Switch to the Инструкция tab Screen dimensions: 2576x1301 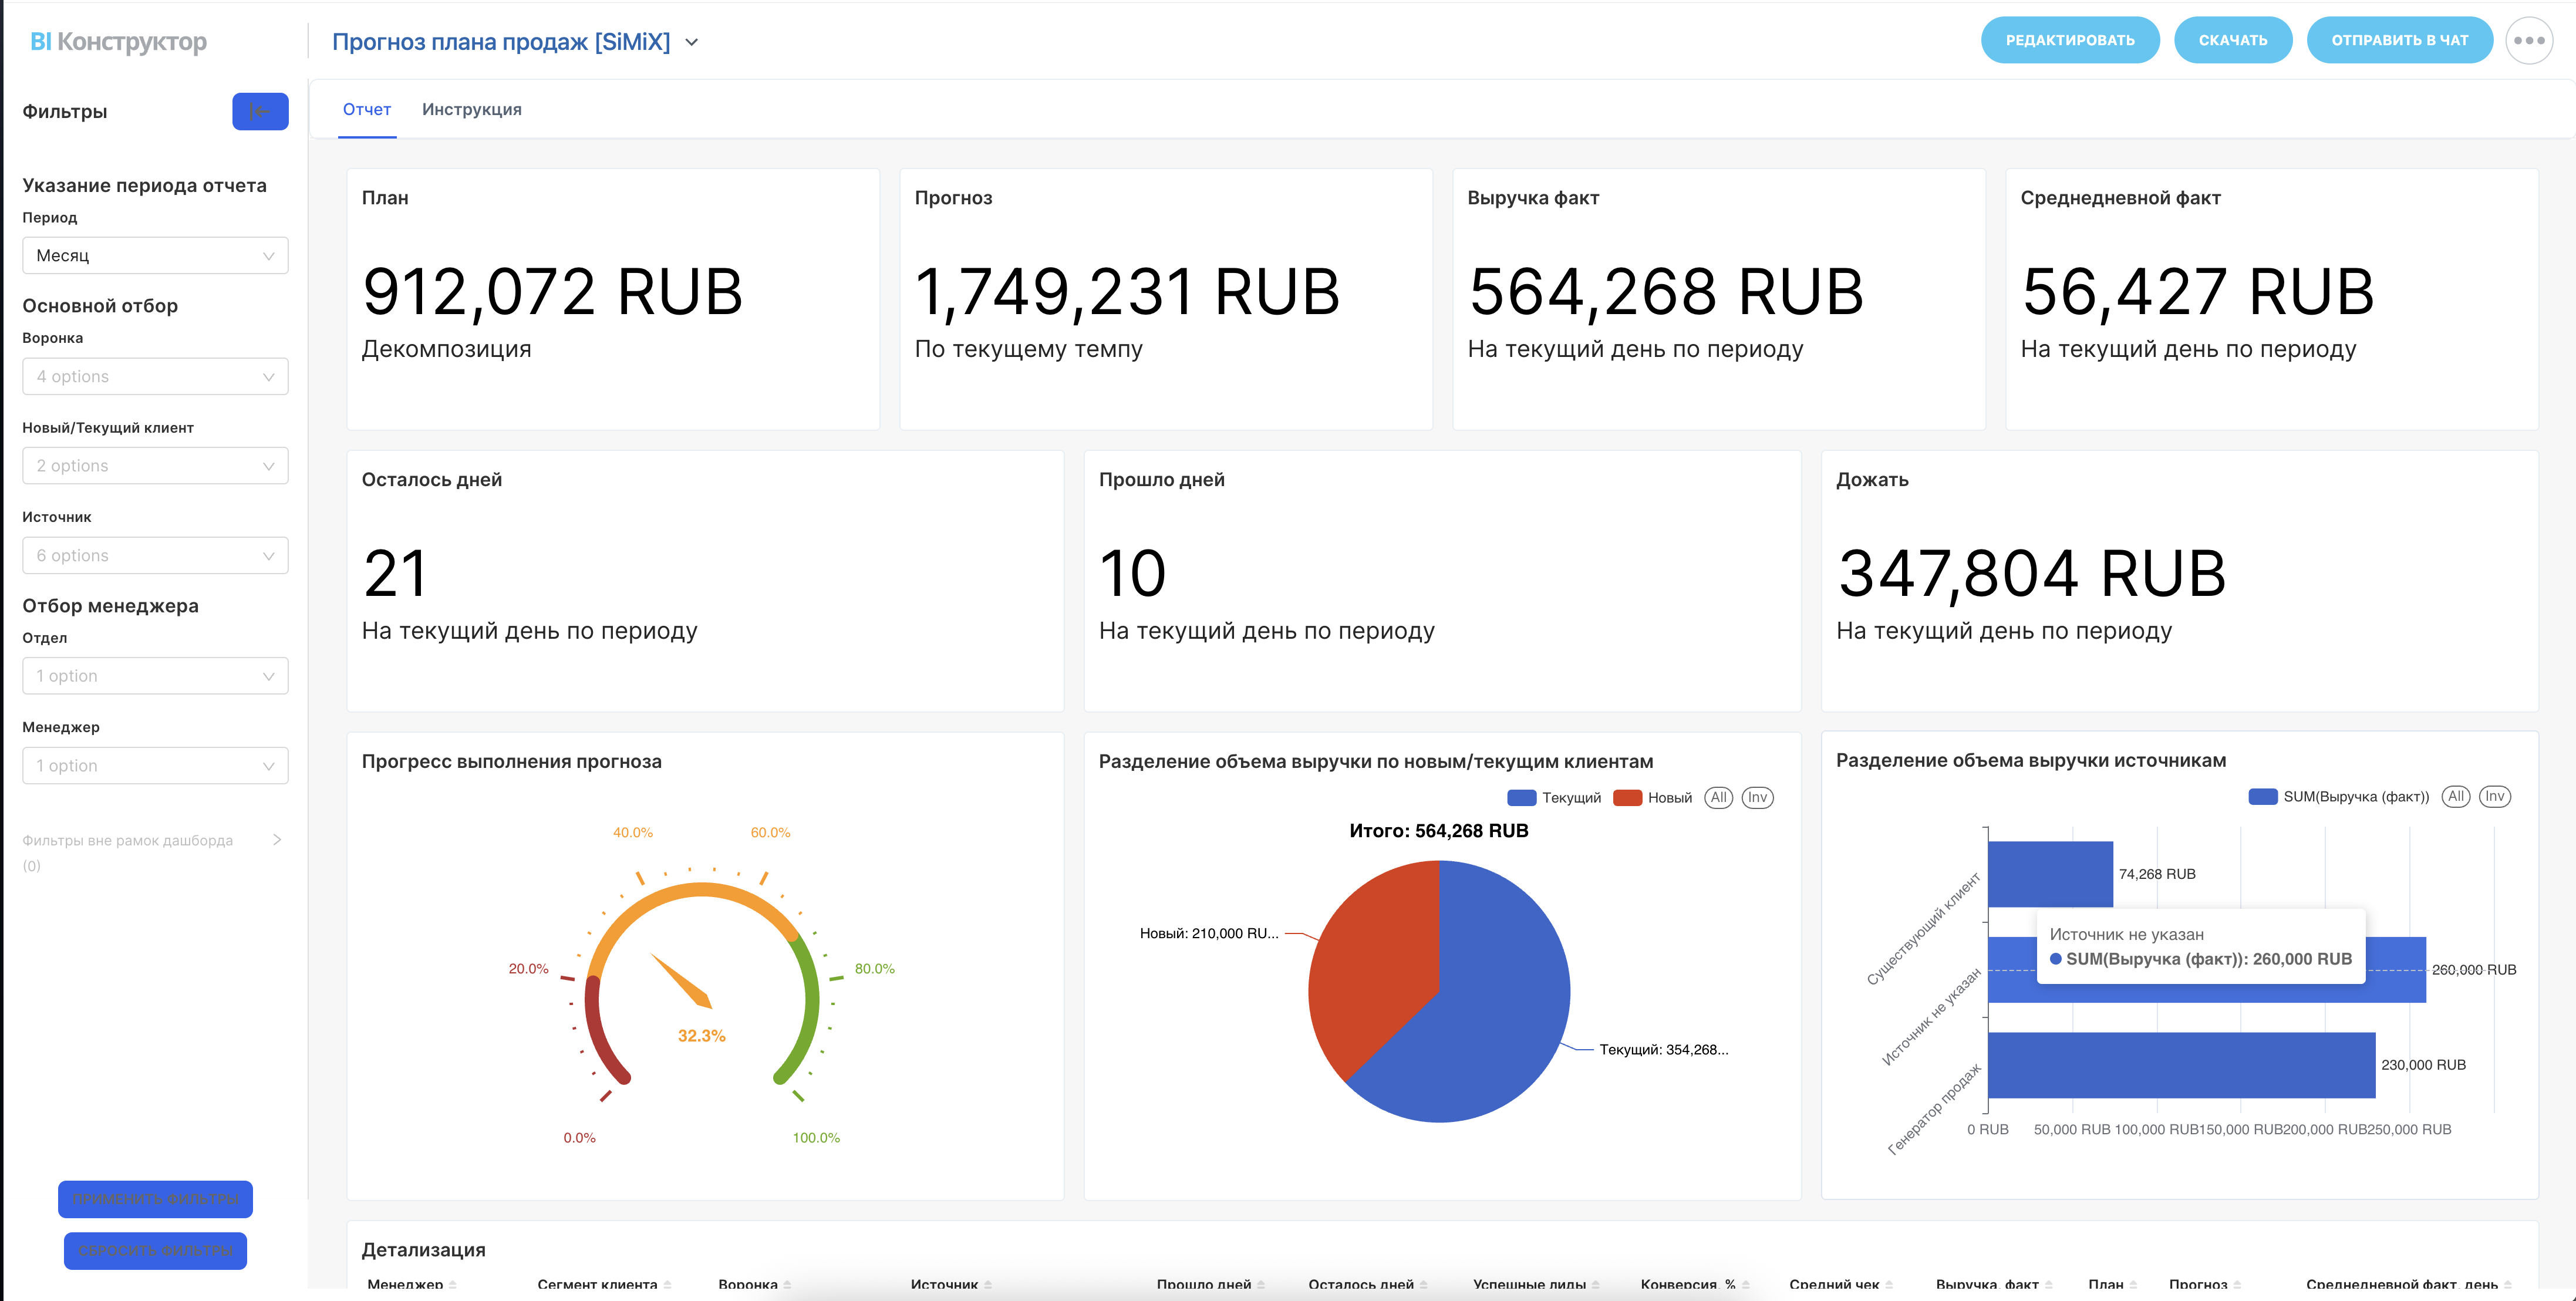tap(471, 110)
